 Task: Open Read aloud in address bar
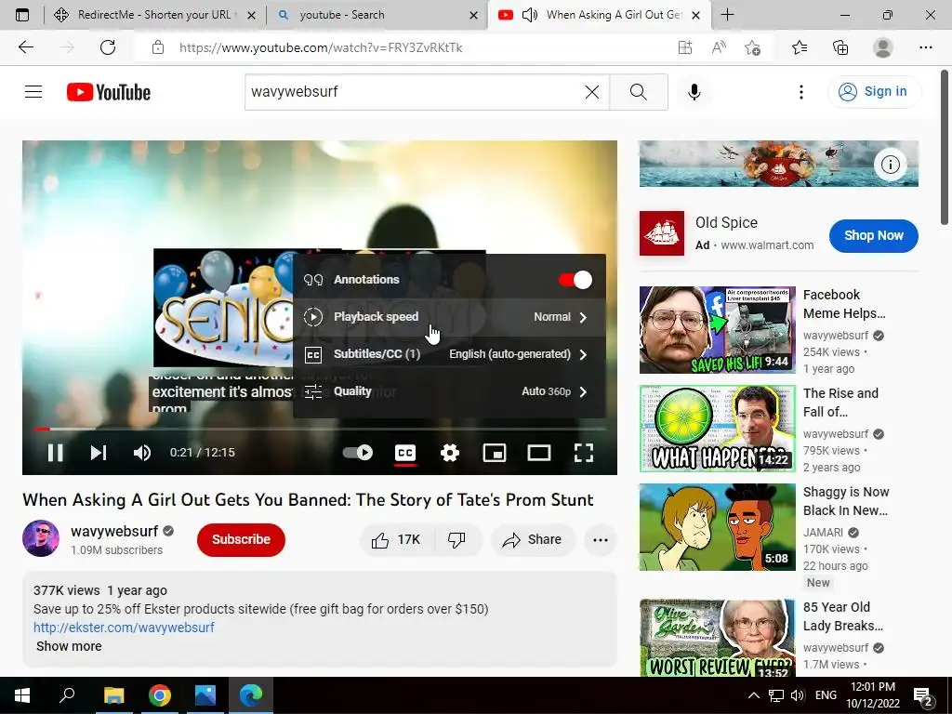point(719,47)
